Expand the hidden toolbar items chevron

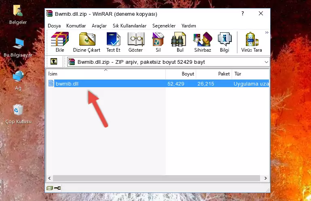tap(267, 32)
